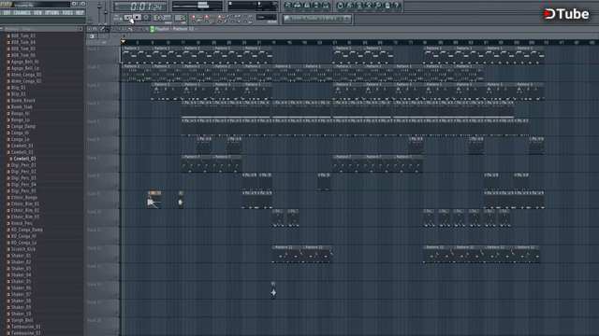Click the orange playhead marker on timeline
This screenshot has height=336, width=599.
point(123,41)
